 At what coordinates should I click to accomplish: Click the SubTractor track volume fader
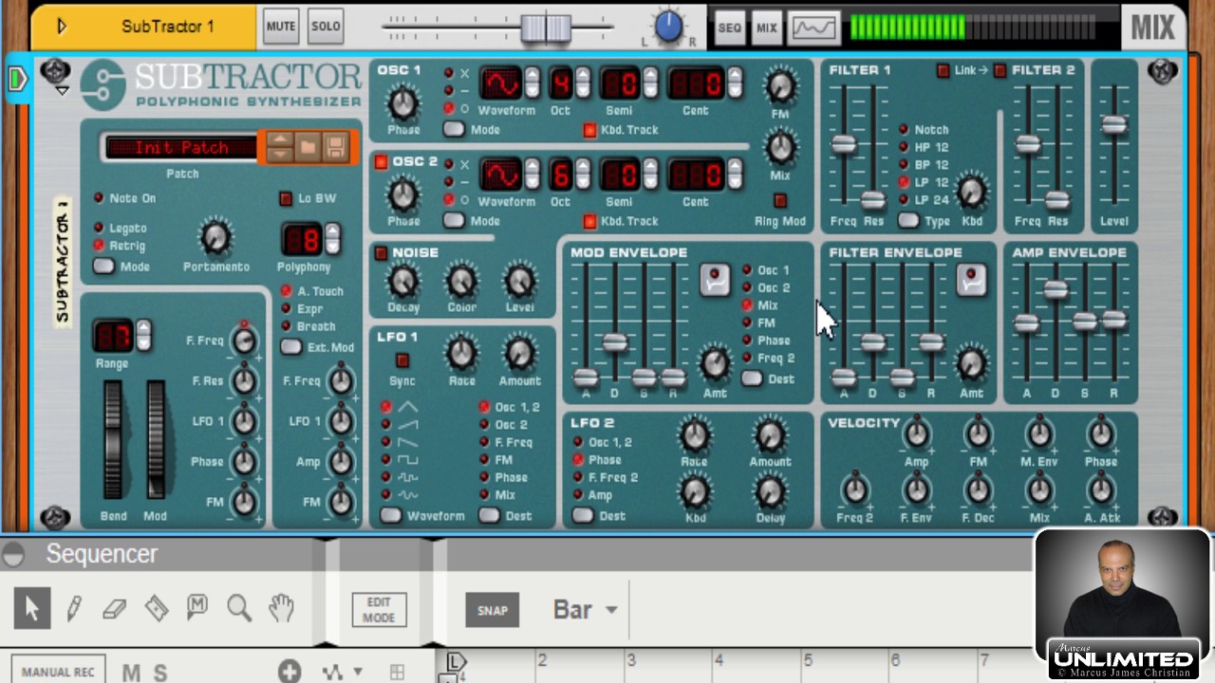546,28
